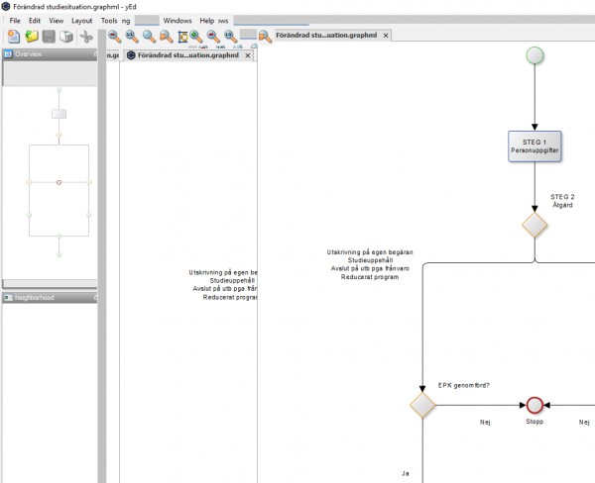This screenshot has width=595, height=483.
Task: Click the 'Ja' edge label
Action: 406,473
